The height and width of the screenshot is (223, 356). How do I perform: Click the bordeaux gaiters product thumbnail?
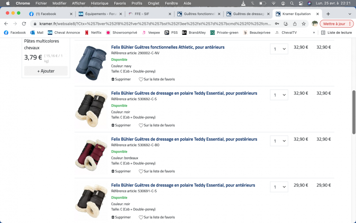point(91,154)
